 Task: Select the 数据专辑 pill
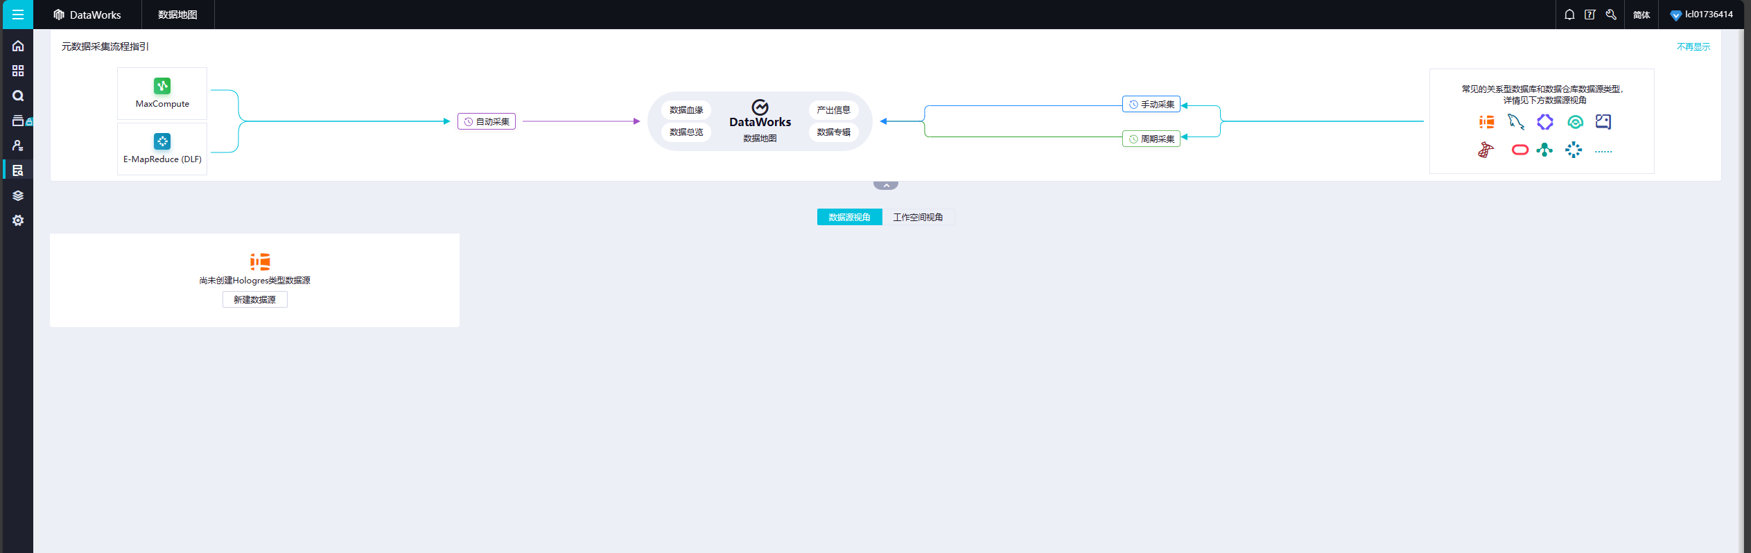[x=833, y=132]
